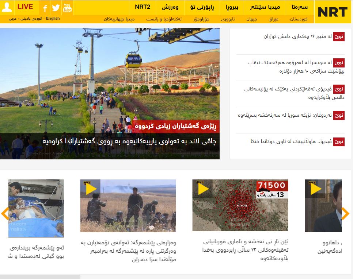Click the NRT logo
Viewport: 353px width, 279px height.
point(332,12)
